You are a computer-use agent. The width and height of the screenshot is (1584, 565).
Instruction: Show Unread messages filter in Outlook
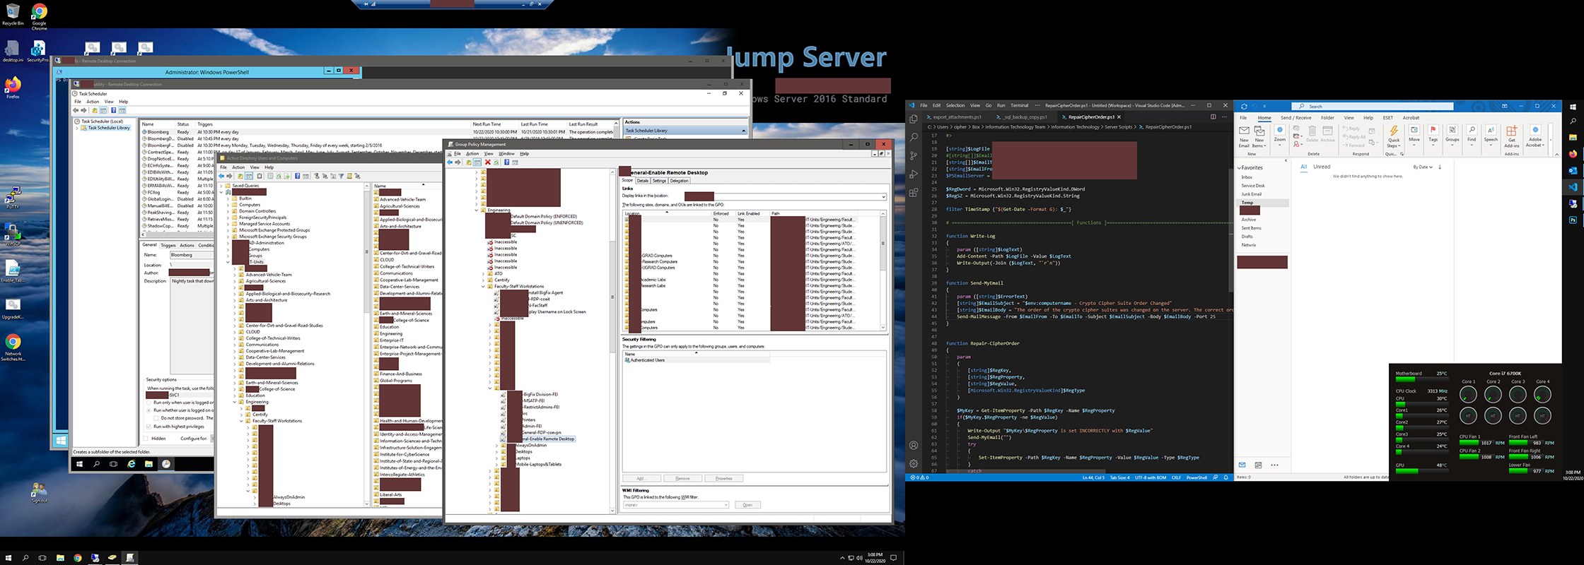[x=1322, y=167]
